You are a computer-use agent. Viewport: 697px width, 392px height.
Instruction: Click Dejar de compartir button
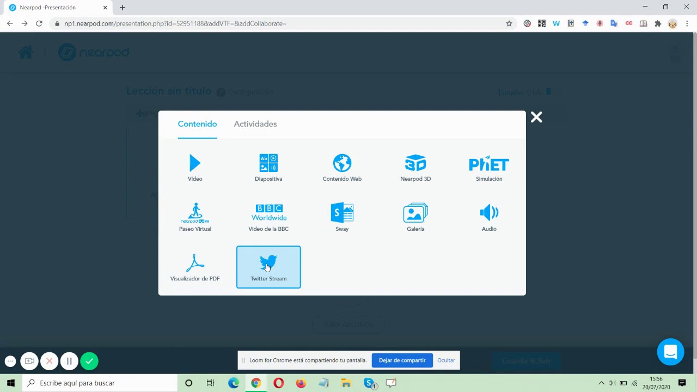tap(402, 360)
